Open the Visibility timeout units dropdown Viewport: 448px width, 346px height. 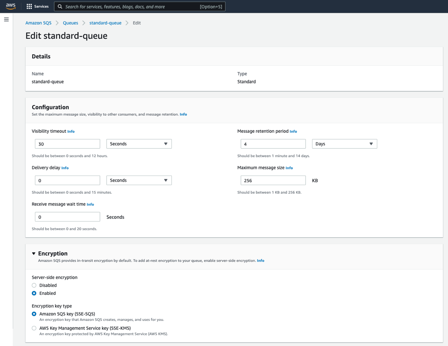[x=139, y=144]
